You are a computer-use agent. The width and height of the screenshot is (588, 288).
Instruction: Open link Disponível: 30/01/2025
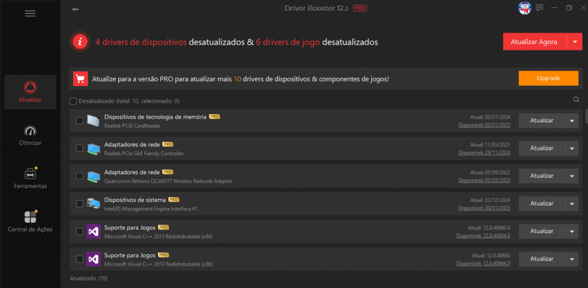click(x=484, y=208)
